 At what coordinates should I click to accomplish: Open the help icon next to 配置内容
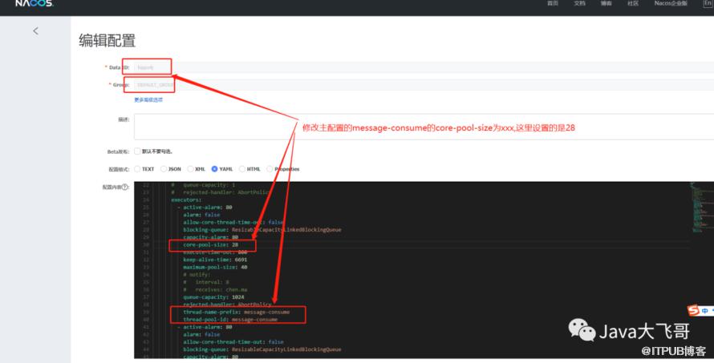tap(125, 187)
